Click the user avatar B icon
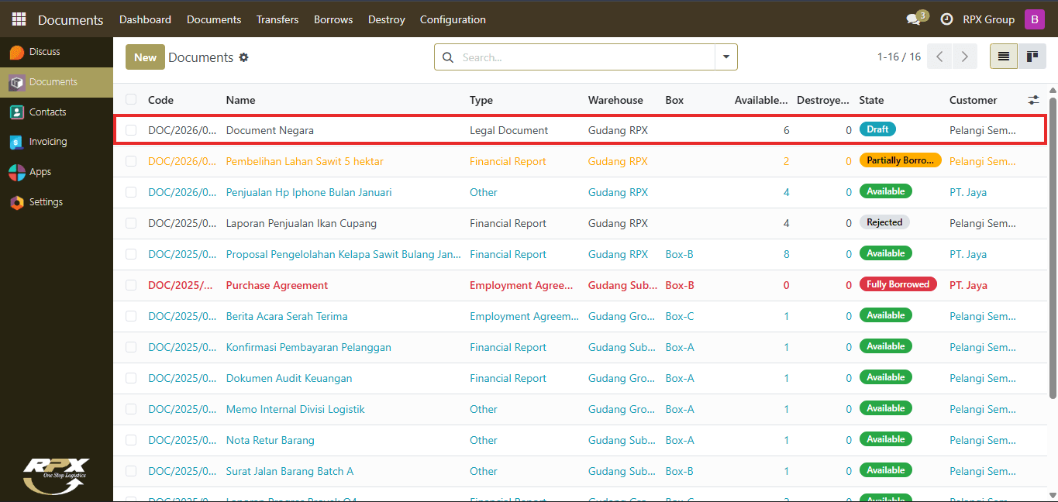Viewport: 1058px width, 502px height. tap(1034, 19)
